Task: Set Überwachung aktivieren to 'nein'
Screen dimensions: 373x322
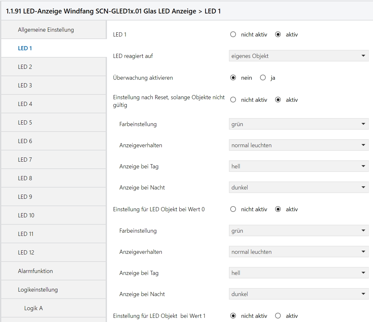Action: point(233,78)
